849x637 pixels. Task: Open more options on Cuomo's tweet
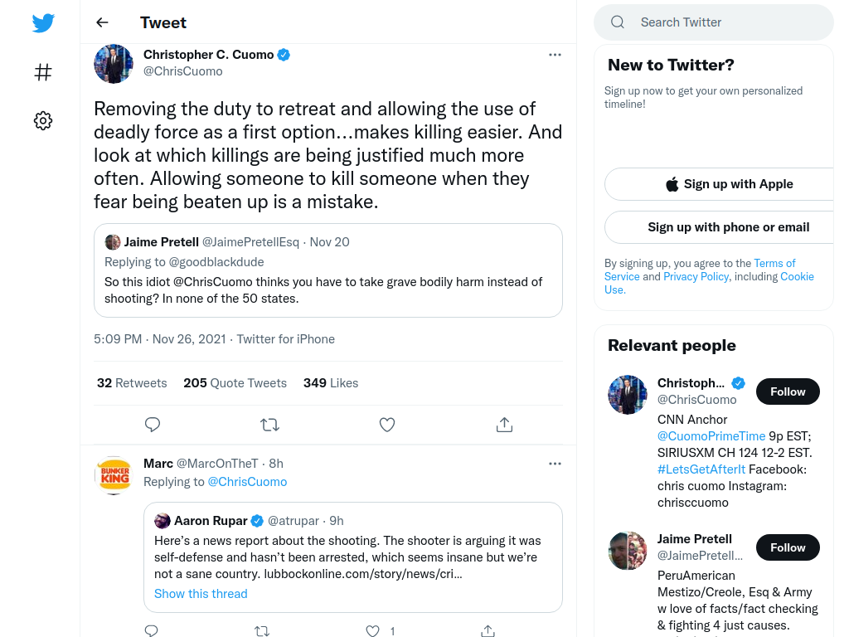click(555, 55)
